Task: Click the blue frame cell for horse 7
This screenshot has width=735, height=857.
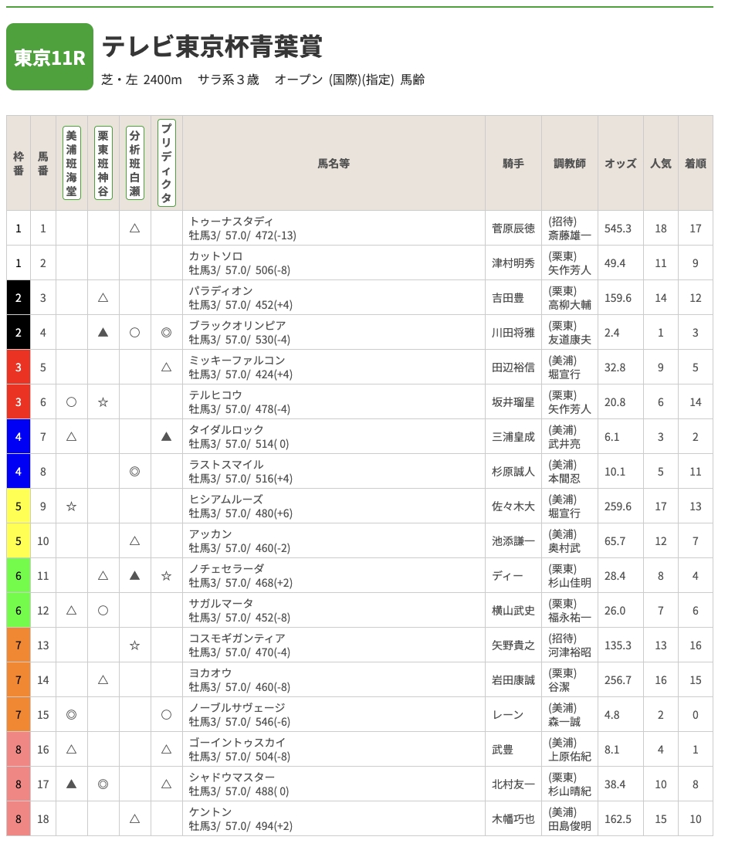Action: point(19,437)
